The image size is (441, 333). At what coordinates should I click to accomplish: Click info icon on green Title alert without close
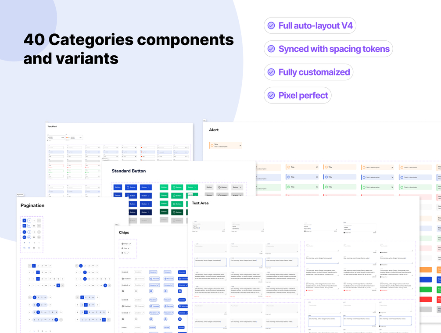(x=326, y=187)
